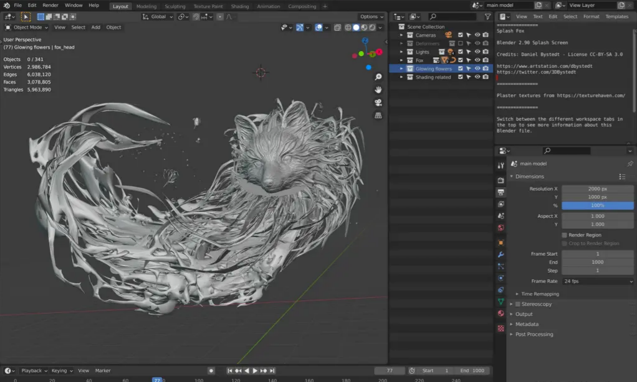Open the World properties tab
Screen dimensions: 637x382
point(501,228)
